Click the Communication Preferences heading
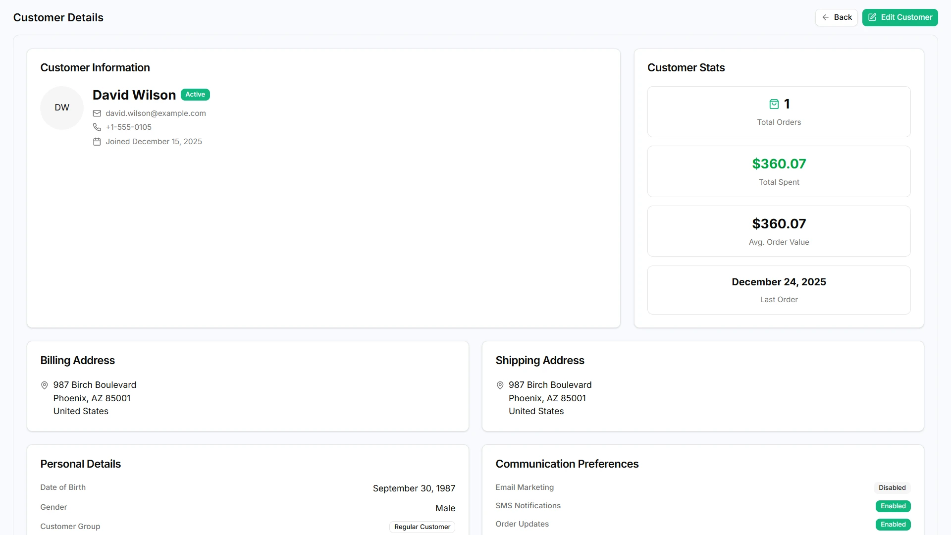This screenshot has width=951, height=535. click(567, 464)
